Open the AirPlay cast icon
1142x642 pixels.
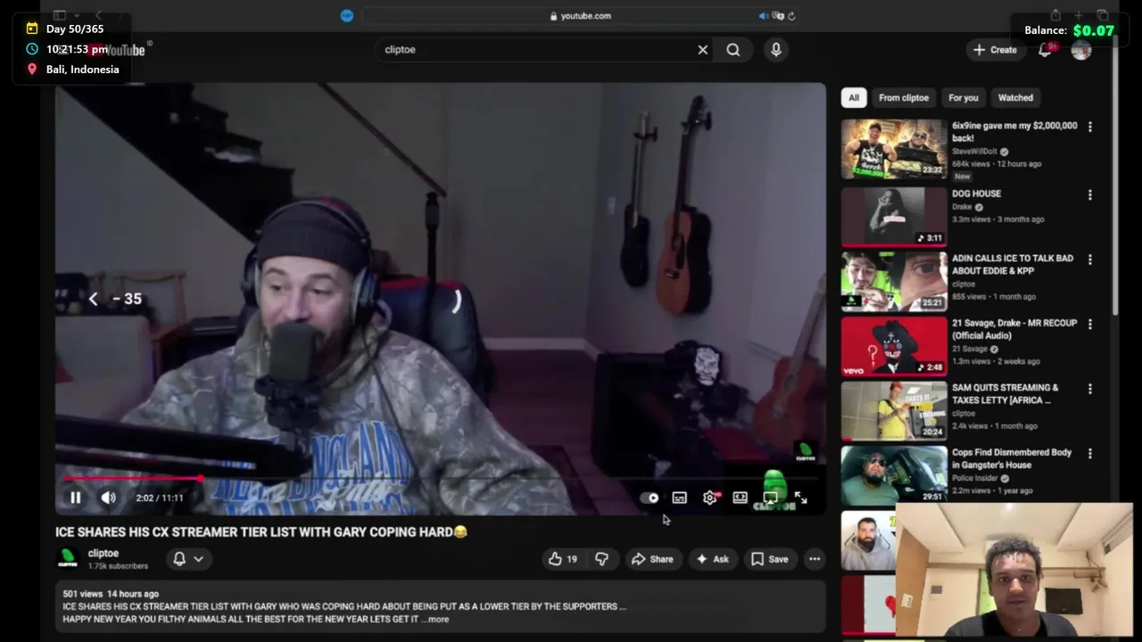pos(770,498)
